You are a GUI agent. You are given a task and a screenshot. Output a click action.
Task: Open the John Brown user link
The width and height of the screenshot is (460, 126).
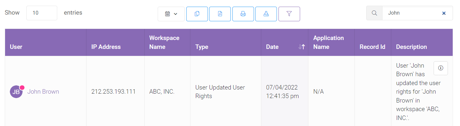43,92
